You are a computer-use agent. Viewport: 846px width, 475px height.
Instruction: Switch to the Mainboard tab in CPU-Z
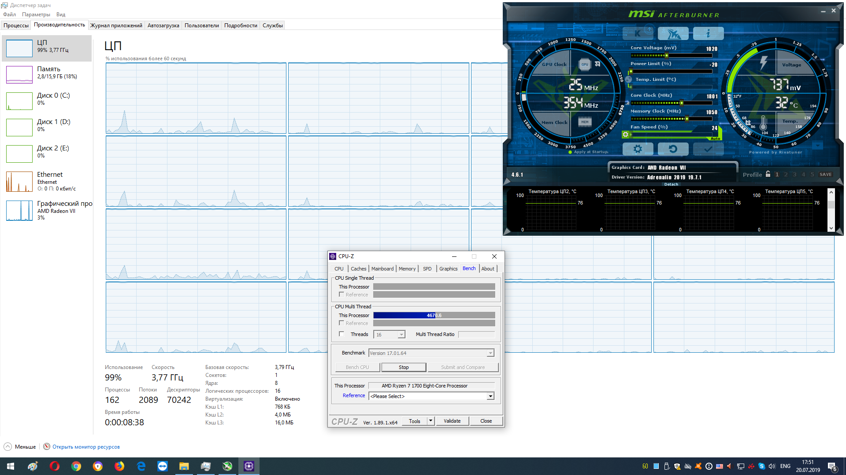pos(382,269)
